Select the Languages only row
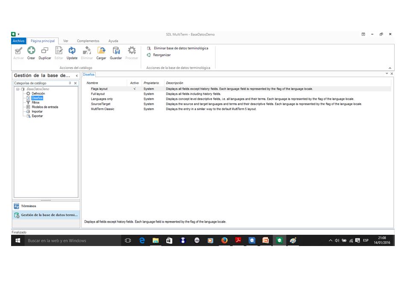 click(x=238, y=99)
